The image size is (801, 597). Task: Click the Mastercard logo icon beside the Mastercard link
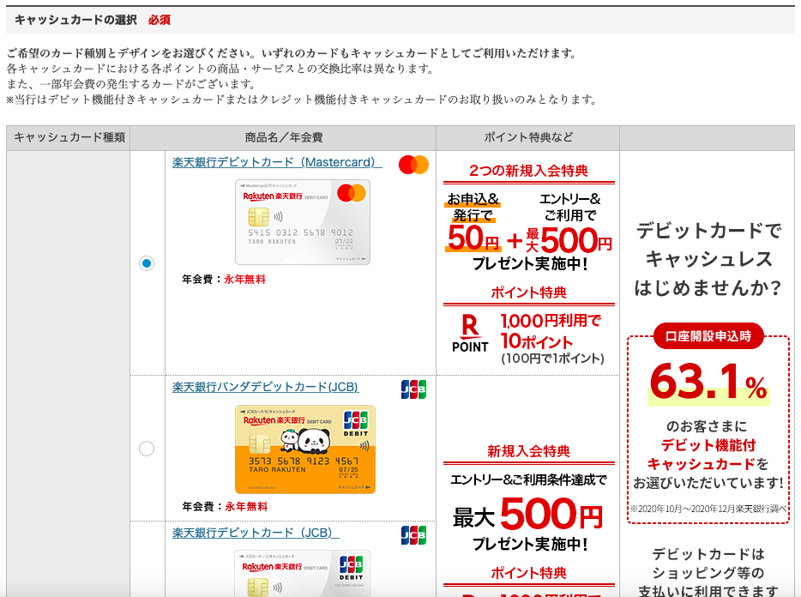tap(413, 165)
